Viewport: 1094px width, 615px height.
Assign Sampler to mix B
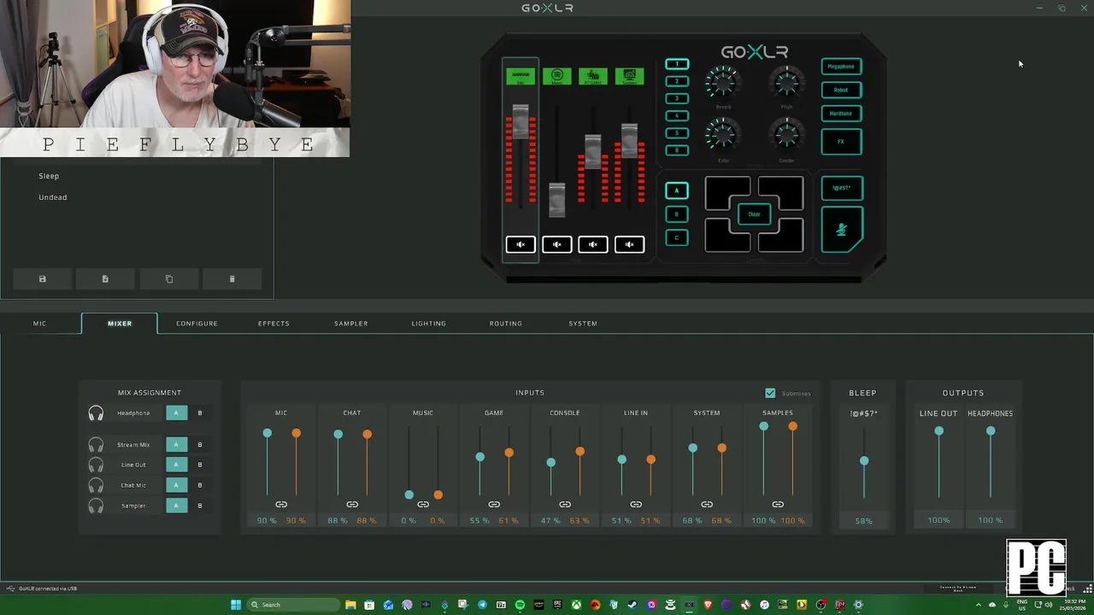(x=200, y=506)
